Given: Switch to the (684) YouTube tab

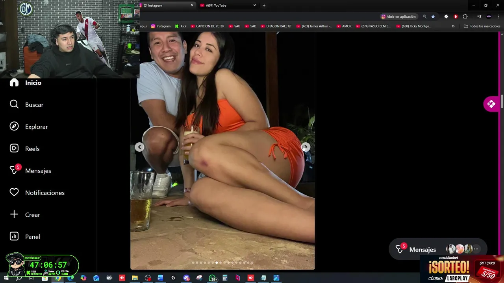Looking at the screenshot, I should tap(228, 6).
